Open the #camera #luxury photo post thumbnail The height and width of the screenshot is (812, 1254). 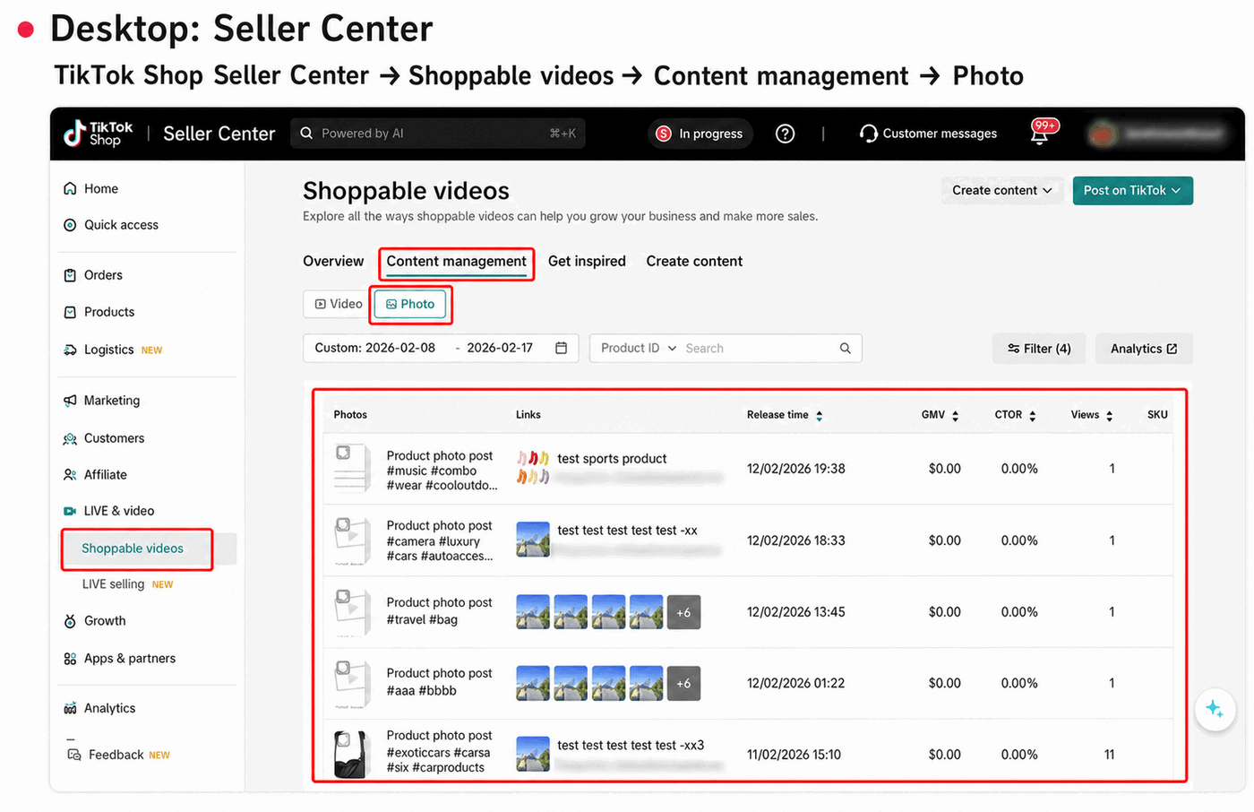[x=352, y=540]
